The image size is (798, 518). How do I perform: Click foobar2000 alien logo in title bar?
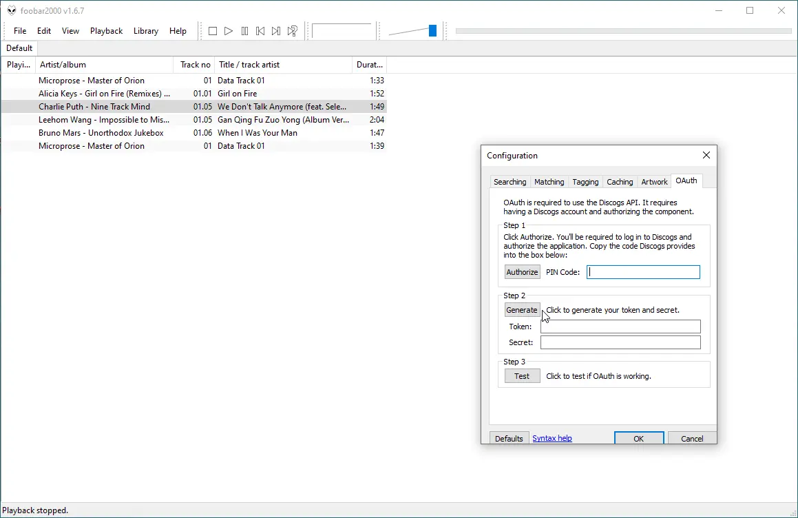click(12, 11)
